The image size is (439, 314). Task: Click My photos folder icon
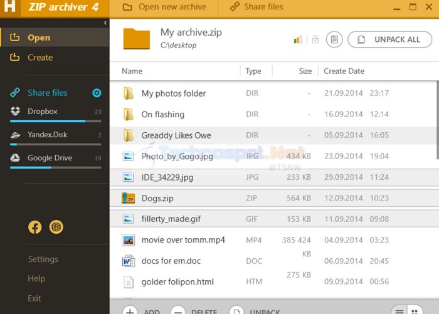tap(129, 93)
